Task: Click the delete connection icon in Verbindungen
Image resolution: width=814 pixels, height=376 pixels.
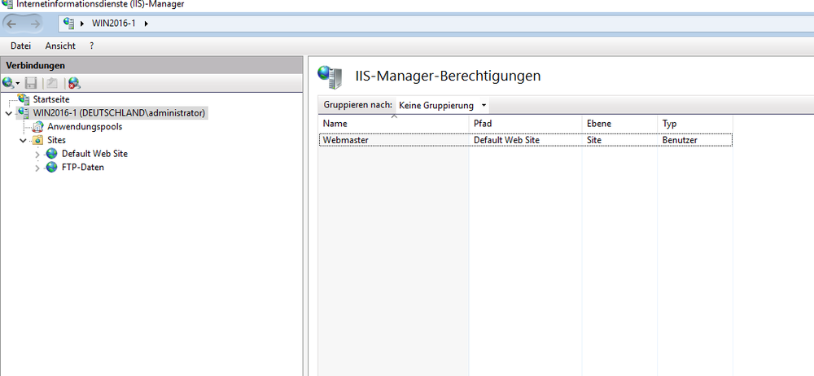Action: [73, 83]
